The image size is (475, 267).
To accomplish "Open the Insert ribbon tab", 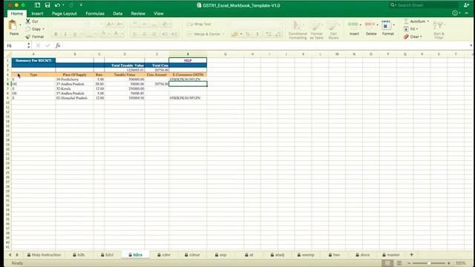I will [x=37, y=13].
